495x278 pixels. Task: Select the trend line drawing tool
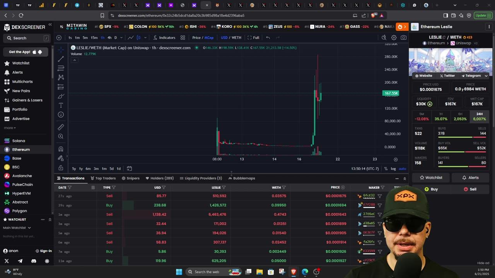pos(61,59)
